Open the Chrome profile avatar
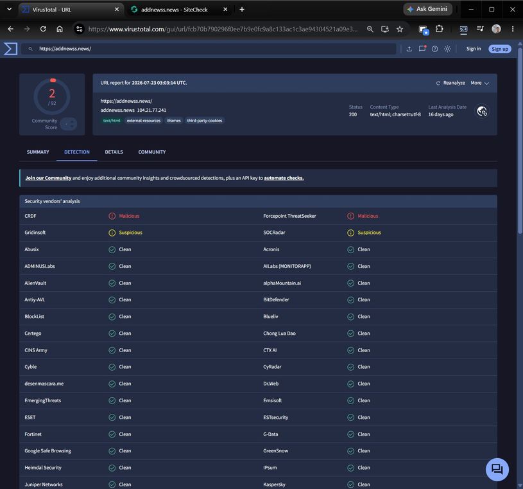523x489 pixels. click(496, 29)
